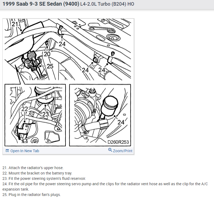
Task: Select the lower-right reservoir inset image
Action: (x=100, y=115)
